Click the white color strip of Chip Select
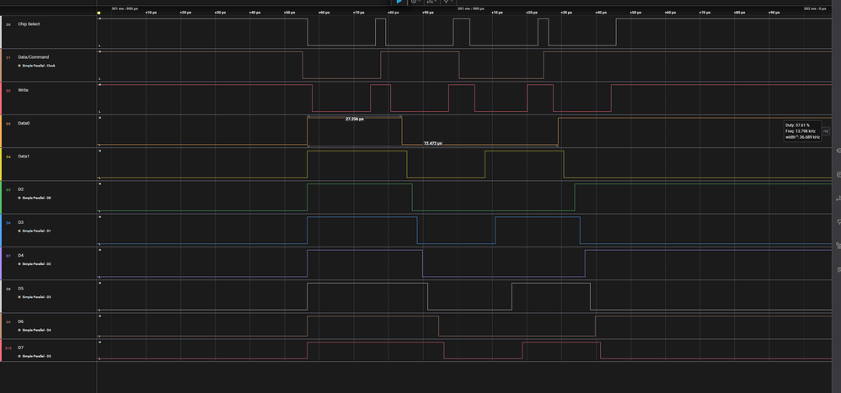841x393 pixels. pos(1,32)
